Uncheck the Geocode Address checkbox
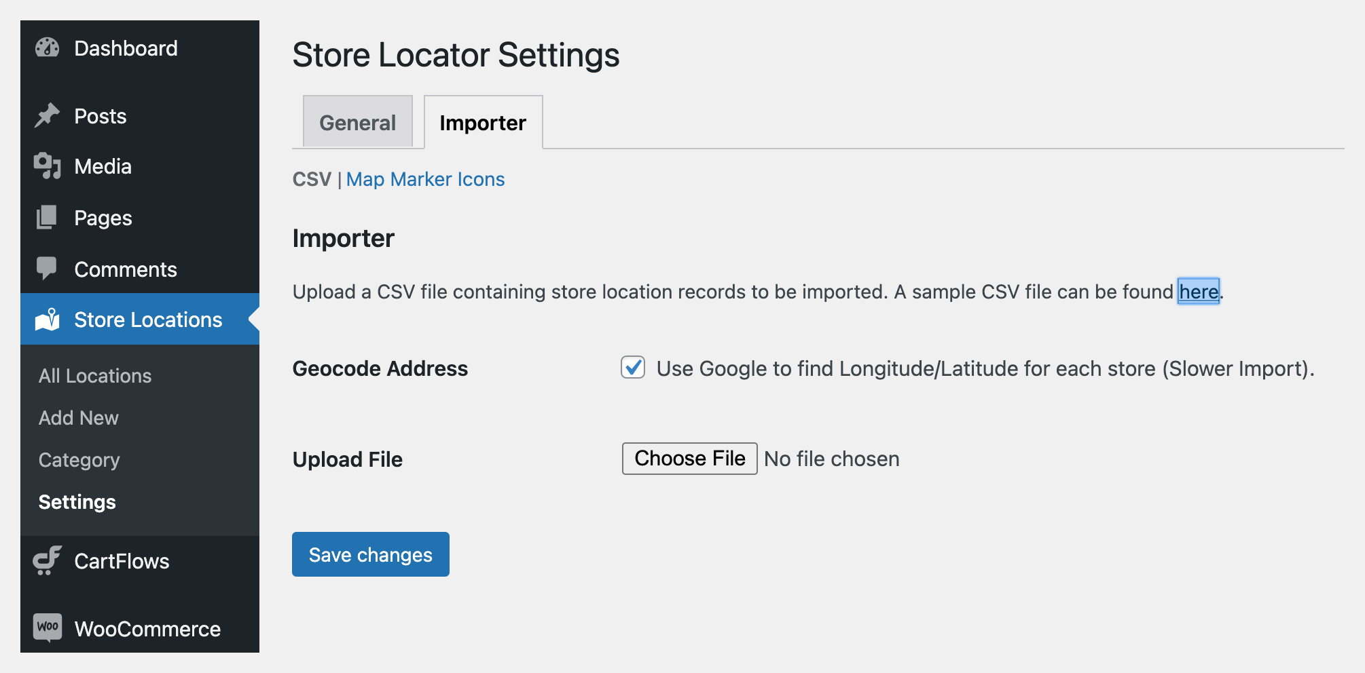The width and height of the screenshot is (1365, 673). tap(633, 368)
